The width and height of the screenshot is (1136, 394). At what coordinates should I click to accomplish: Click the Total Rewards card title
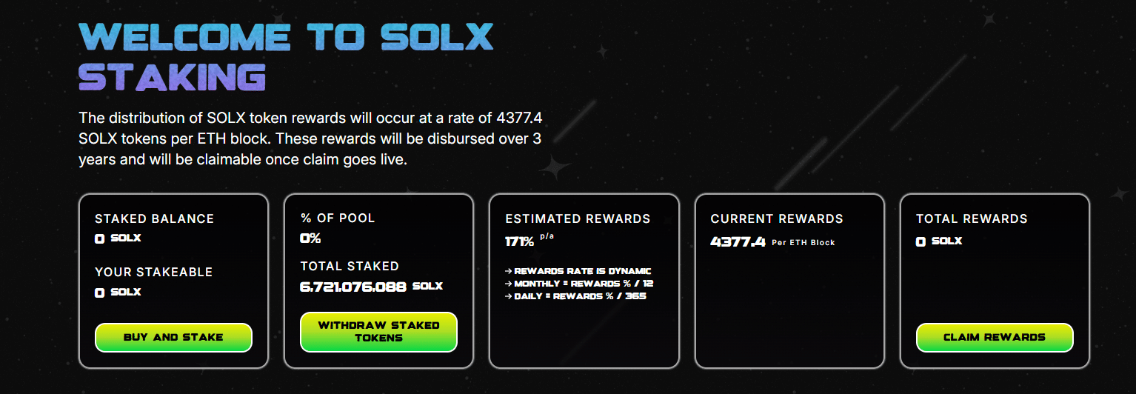(972, 218)
